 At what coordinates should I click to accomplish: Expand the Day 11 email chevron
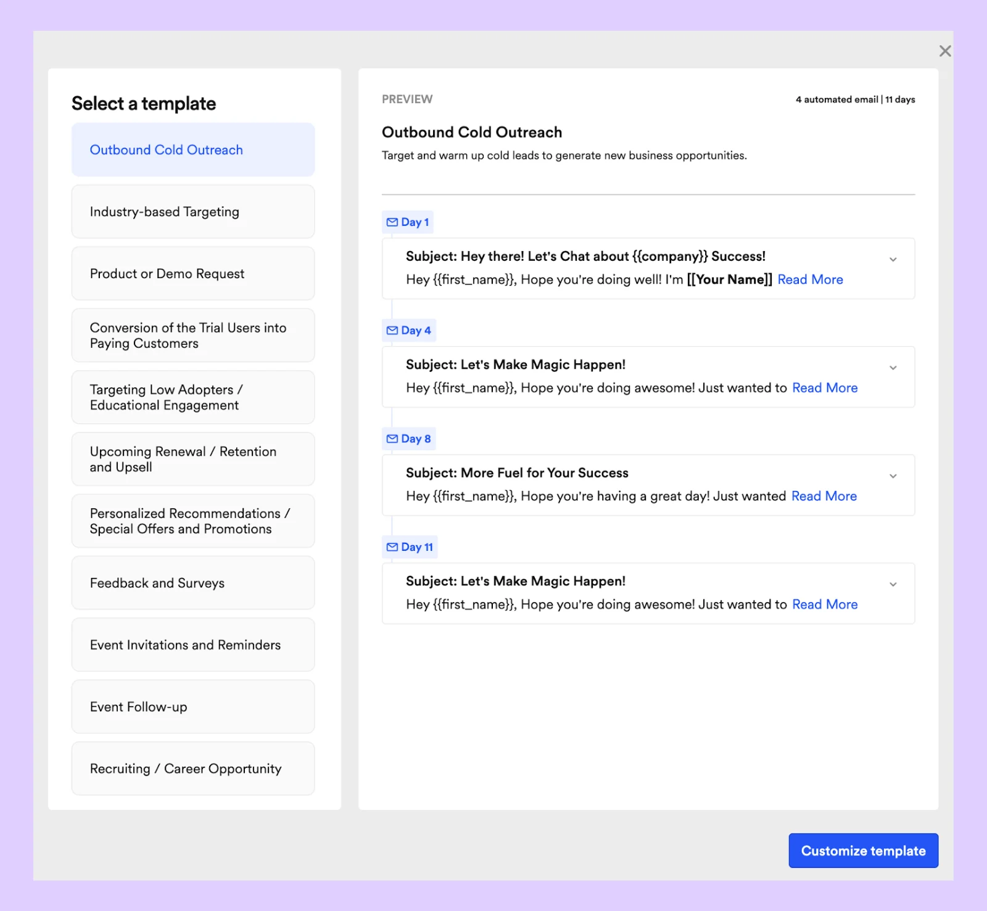pyautogui.click(x=893, y=585)
